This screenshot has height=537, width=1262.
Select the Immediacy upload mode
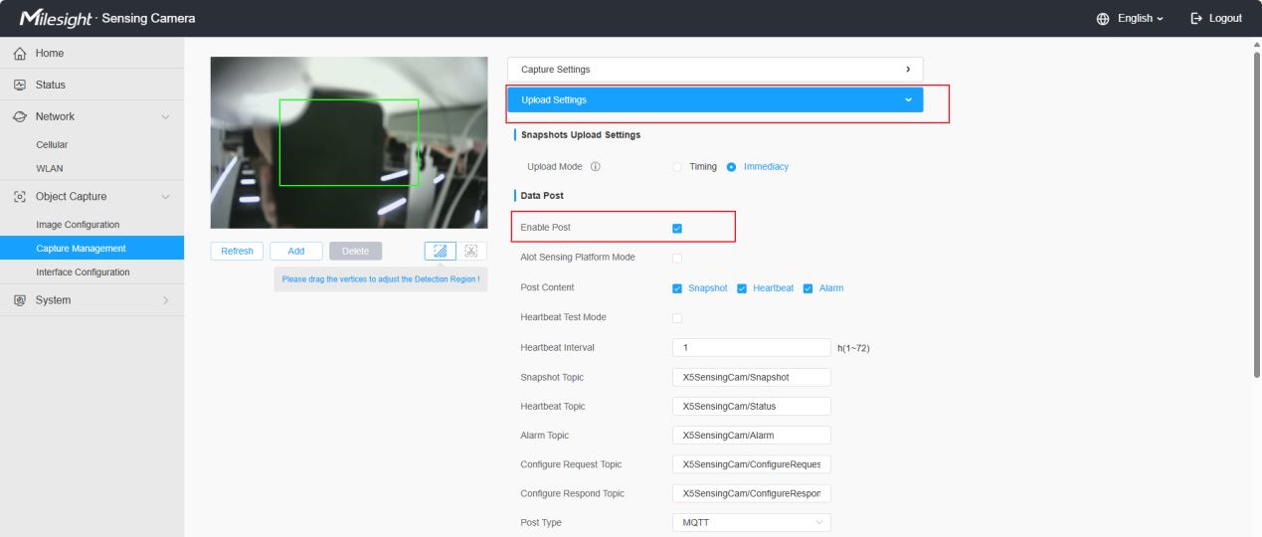click(x=732, y=167)
